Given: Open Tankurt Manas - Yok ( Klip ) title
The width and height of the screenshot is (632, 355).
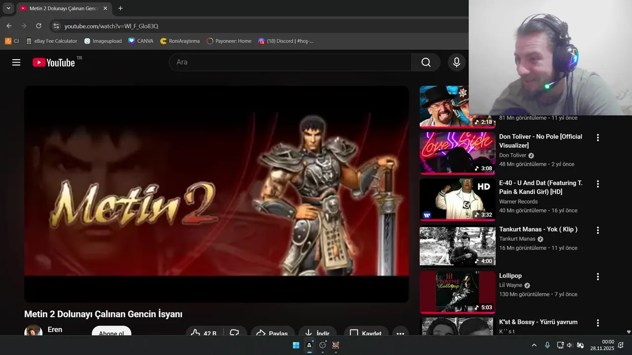Looking at the screenshot, I should tap(538, 229).
